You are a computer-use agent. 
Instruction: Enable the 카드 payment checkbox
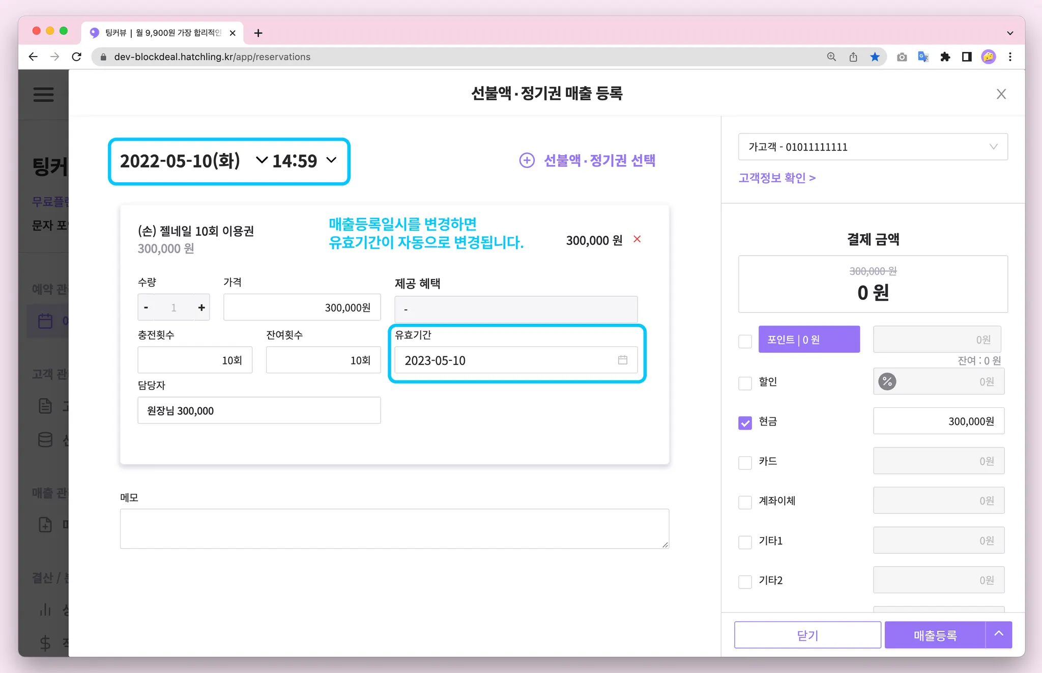coord(745,462)
